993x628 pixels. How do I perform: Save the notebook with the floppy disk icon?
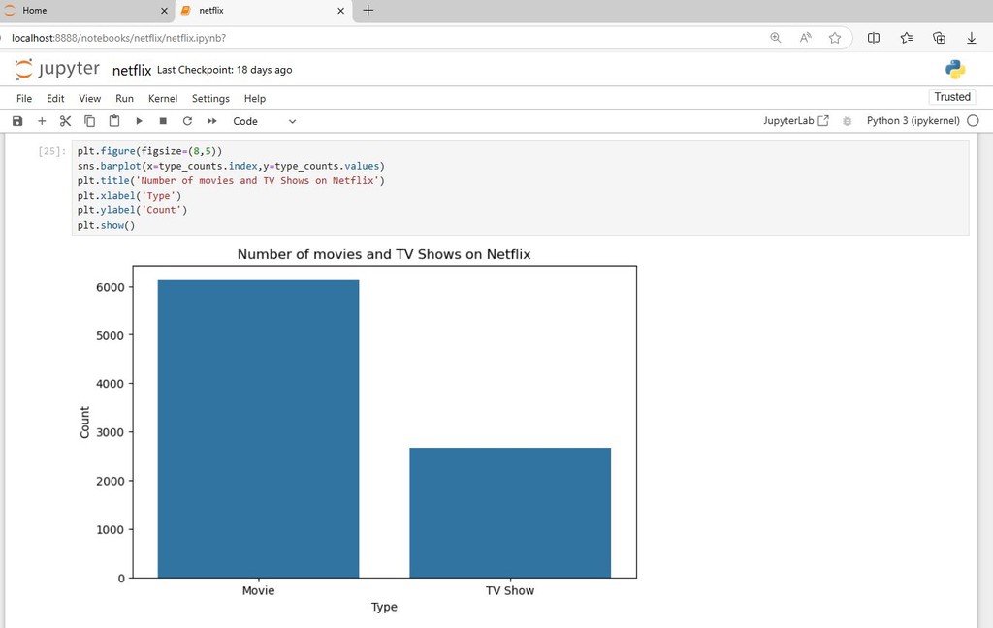(x=17, y=121)
